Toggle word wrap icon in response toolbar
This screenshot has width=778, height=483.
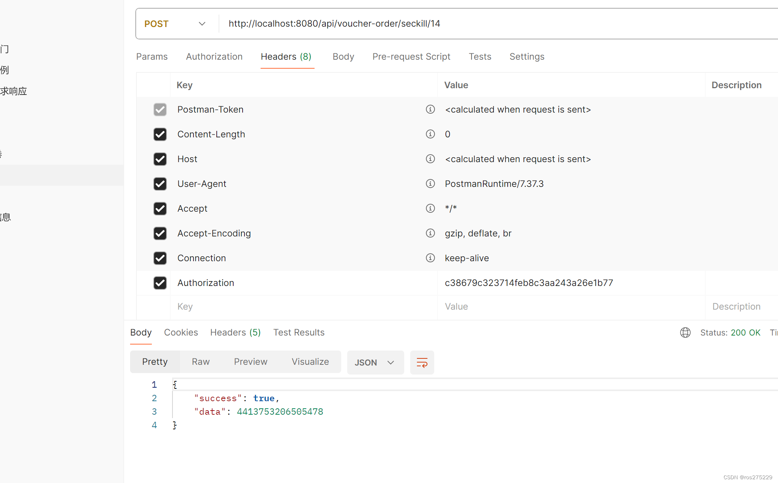coord(422,362)
